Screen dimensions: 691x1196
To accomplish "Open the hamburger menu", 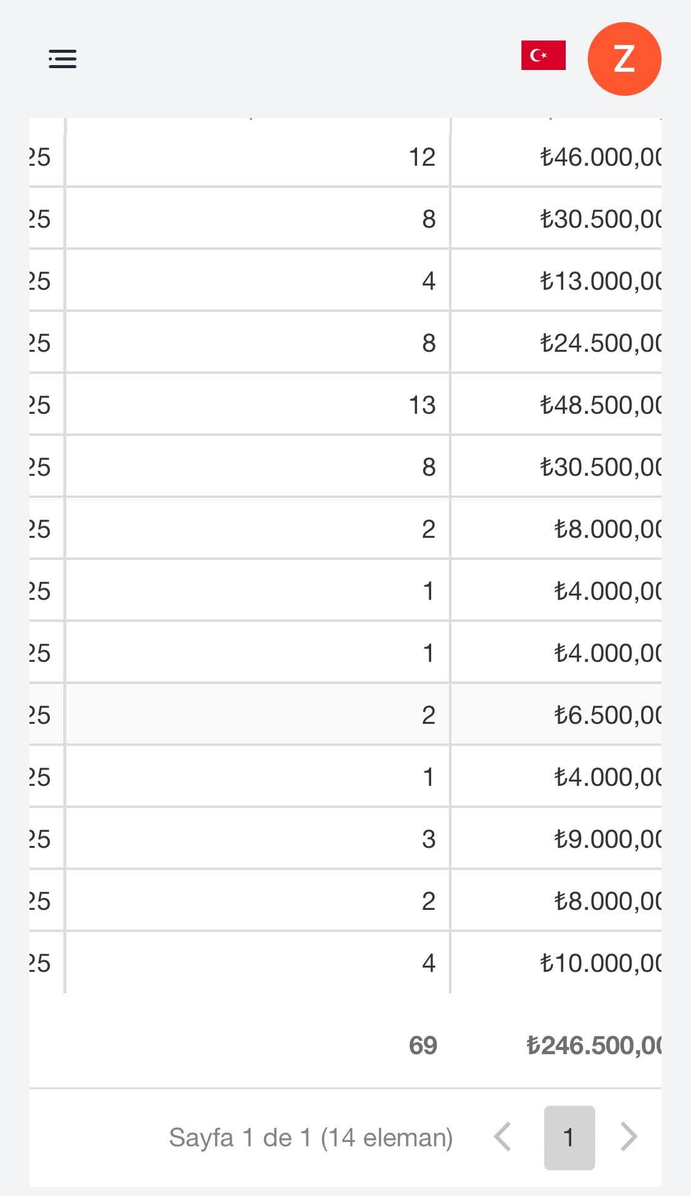I will pos(63,59).
